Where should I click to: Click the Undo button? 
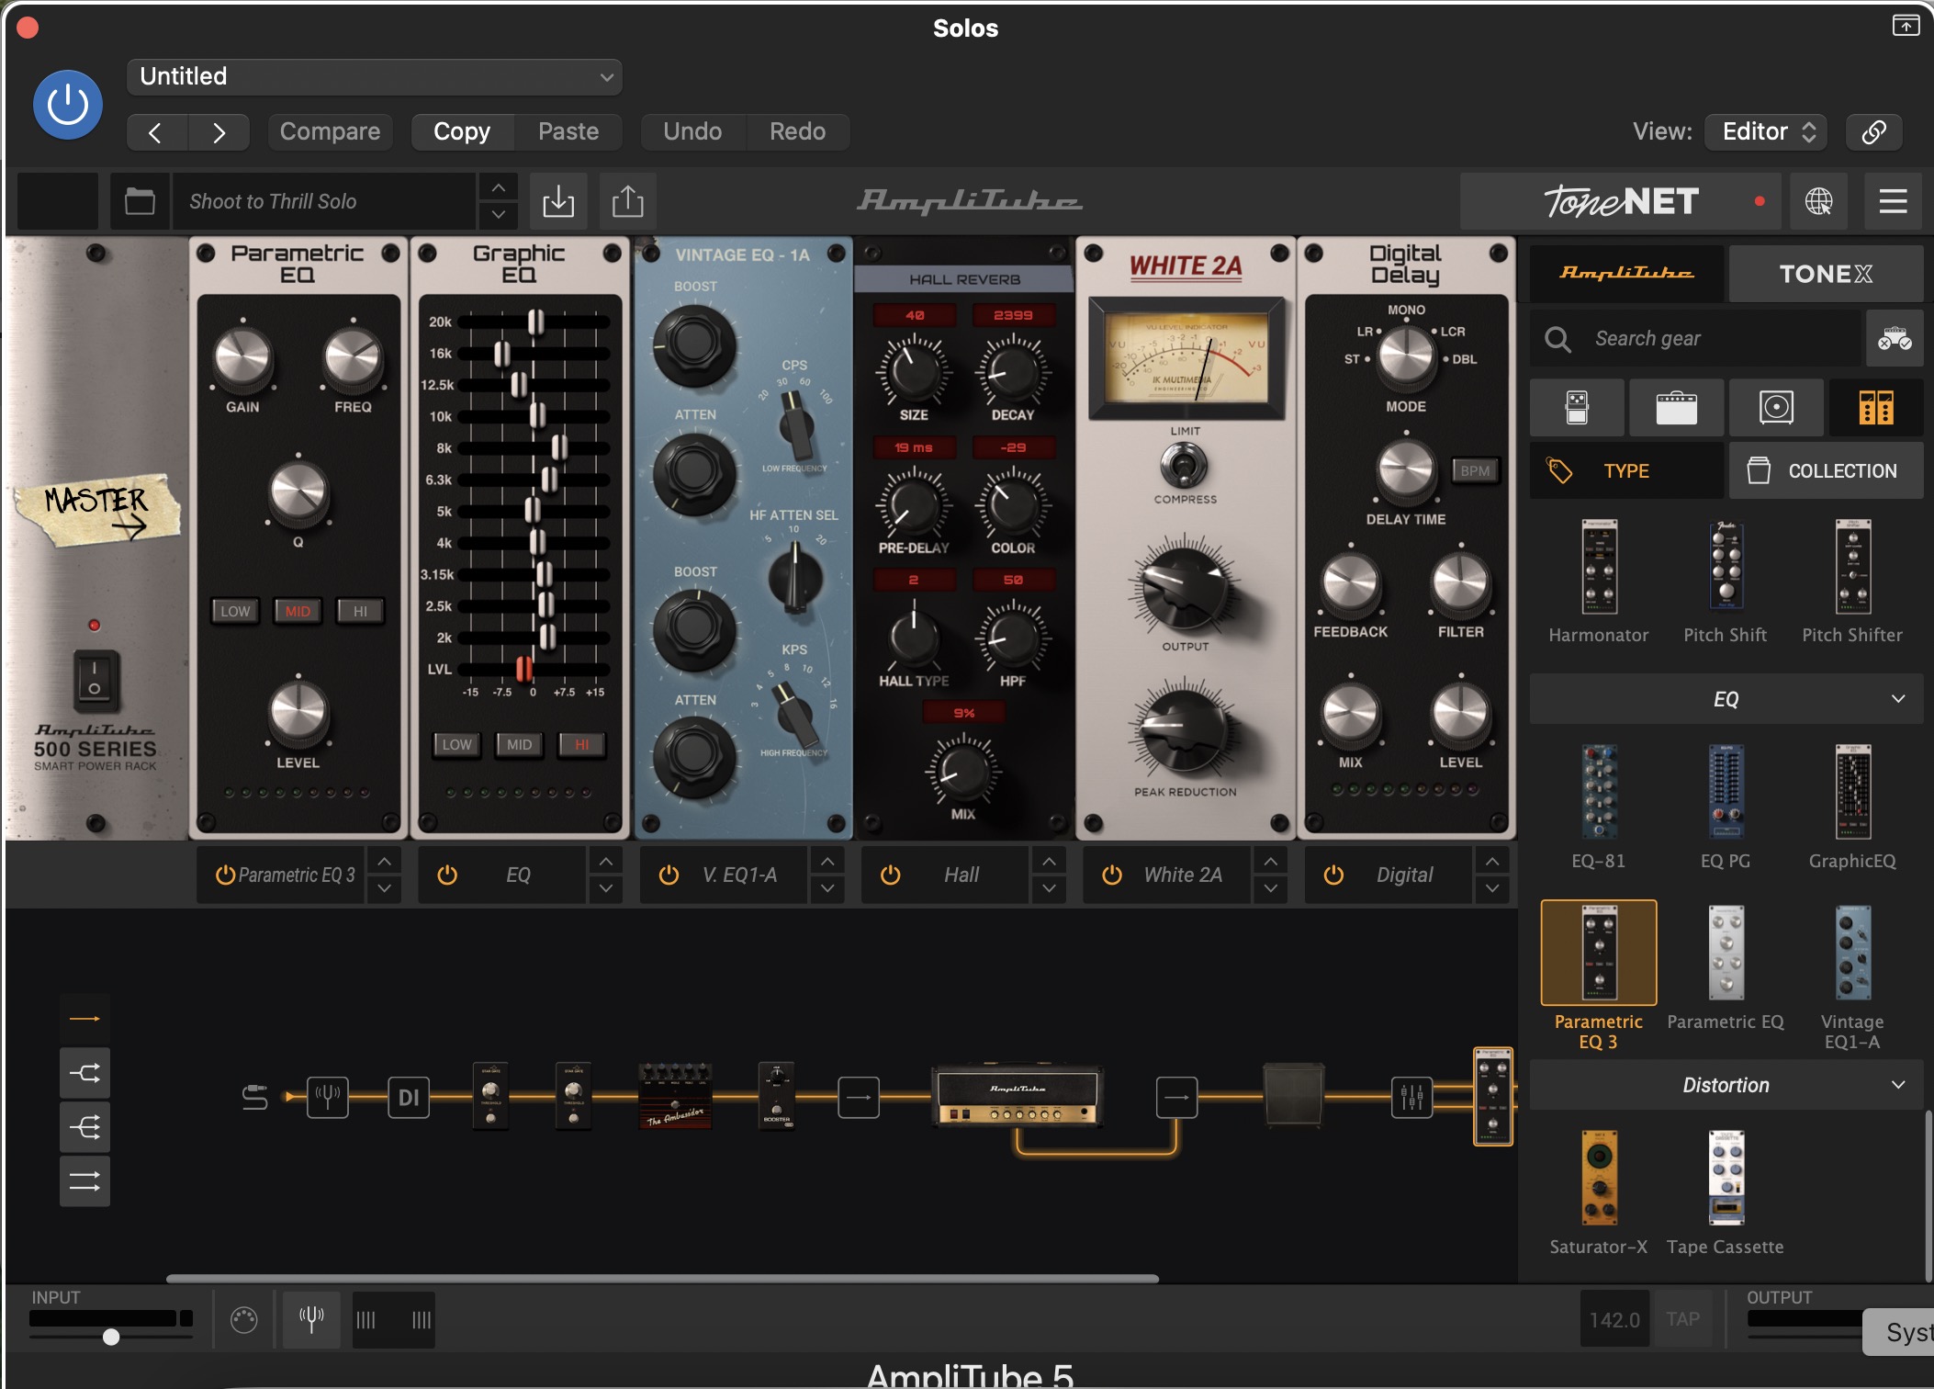(692, 131)
